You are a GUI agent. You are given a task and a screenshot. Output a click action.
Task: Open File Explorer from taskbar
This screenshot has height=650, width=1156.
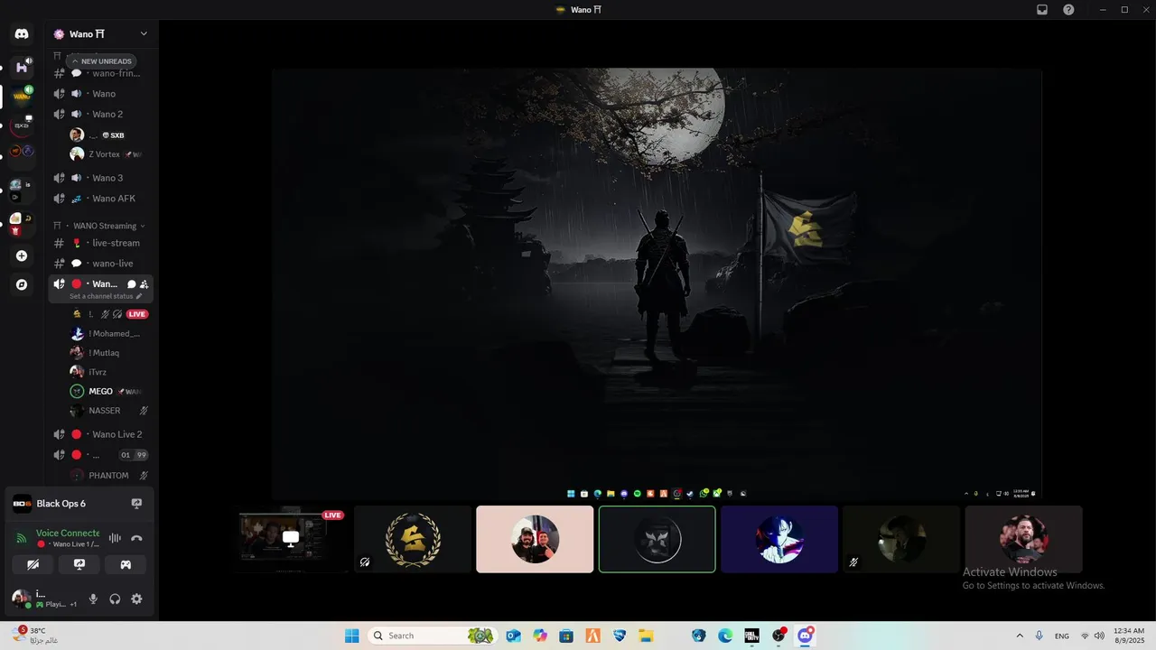[646, 636]
